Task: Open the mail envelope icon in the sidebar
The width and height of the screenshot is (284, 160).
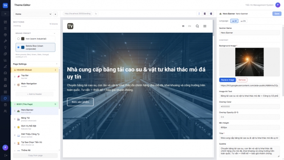Action: pos(5,73)
